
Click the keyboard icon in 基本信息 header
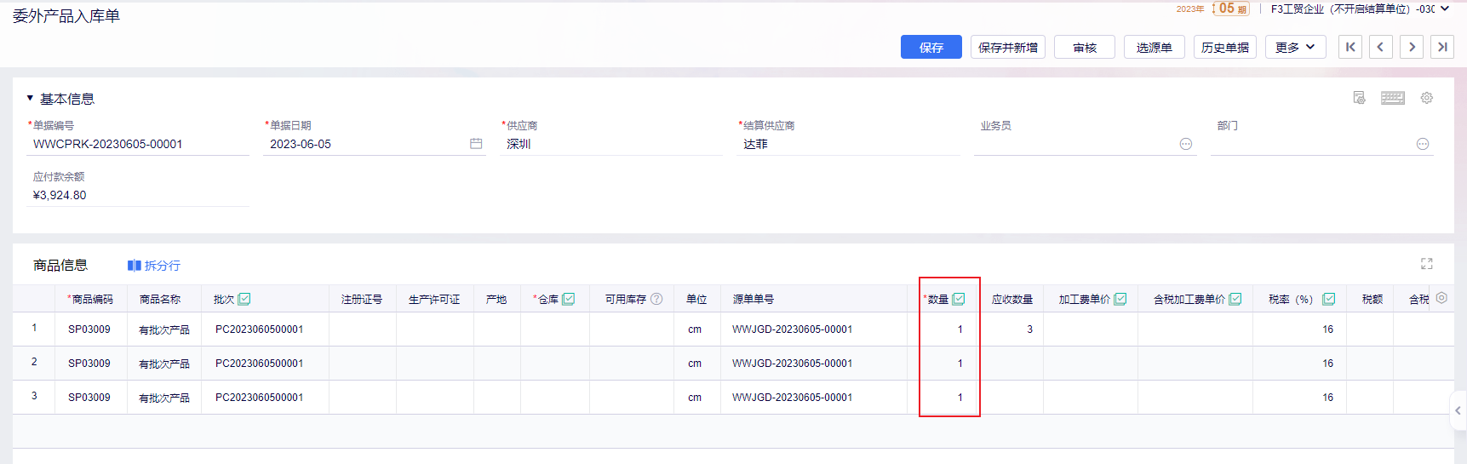(x=1393, y=98)
